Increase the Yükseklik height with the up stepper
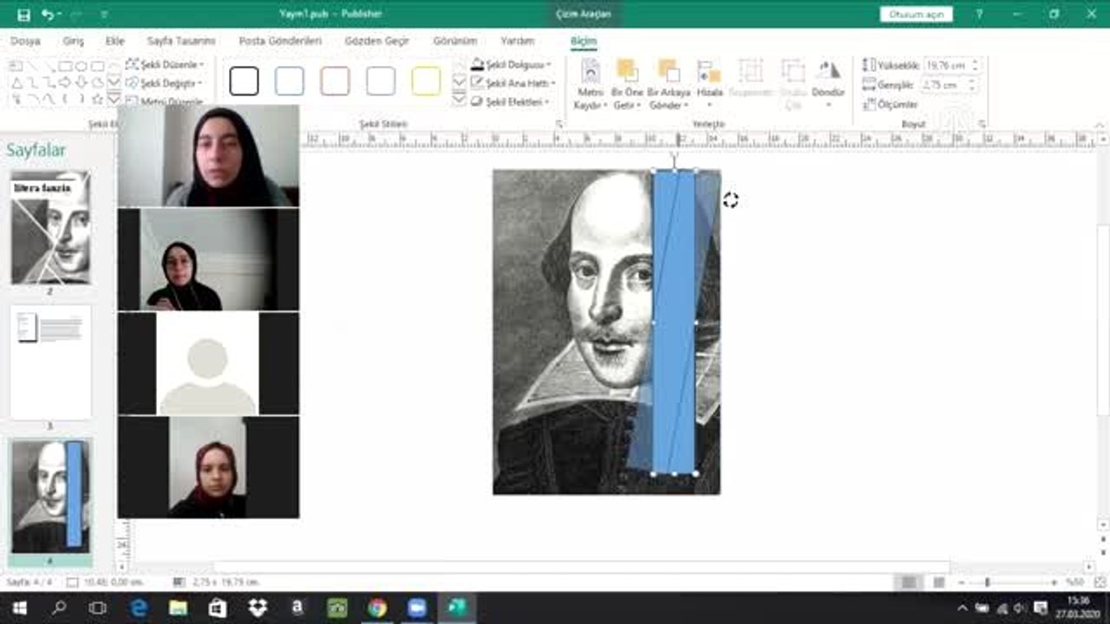This screenshot has height=624, width=1110. 975,62
